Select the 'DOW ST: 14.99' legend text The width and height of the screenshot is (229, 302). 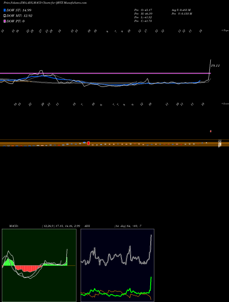pyautogui.click(x=19, y=10)
